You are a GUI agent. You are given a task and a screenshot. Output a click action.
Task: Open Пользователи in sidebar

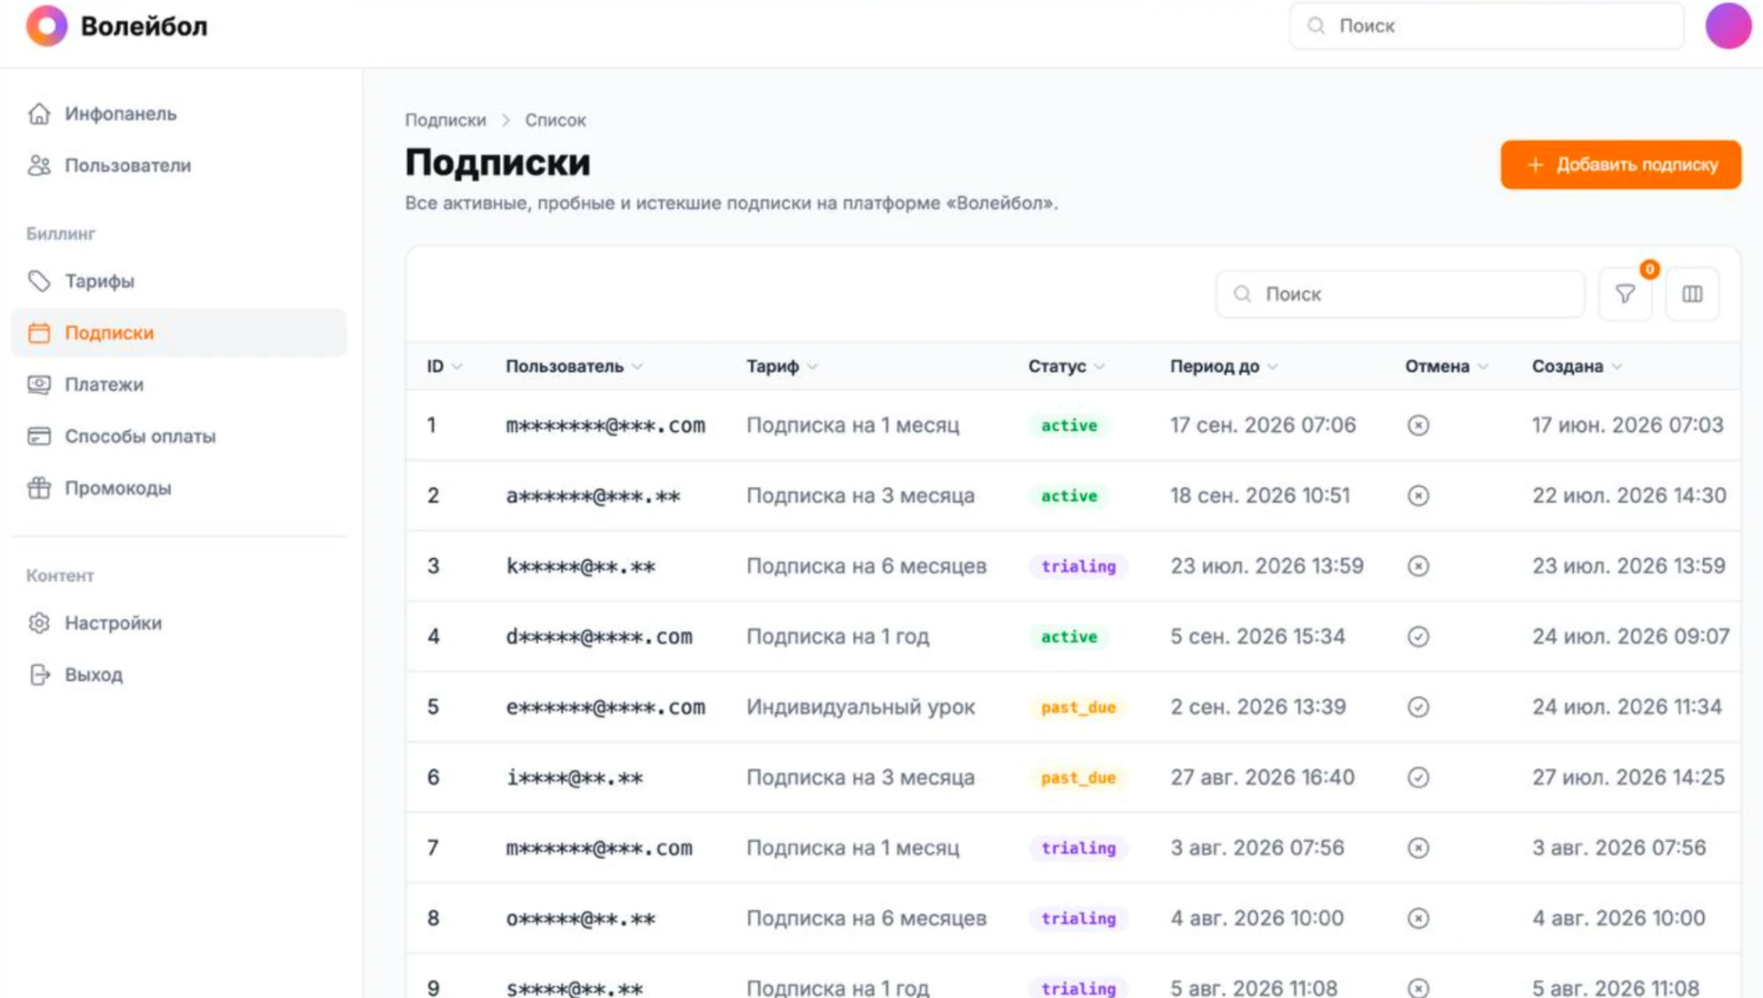(178, 166)
